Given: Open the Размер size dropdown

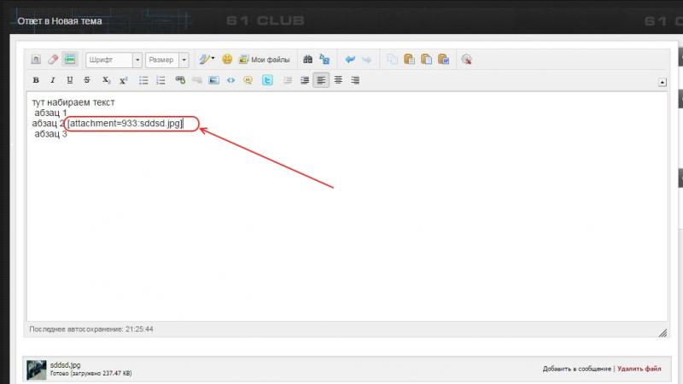Looking at the screenshot, I should [x=166, y=60].
